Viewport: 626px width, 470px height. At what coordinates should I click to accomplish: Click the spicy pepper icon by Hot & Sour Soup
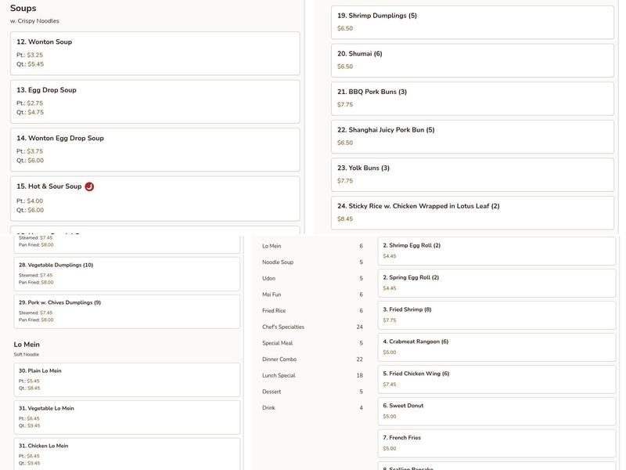(x=89, y=186)
